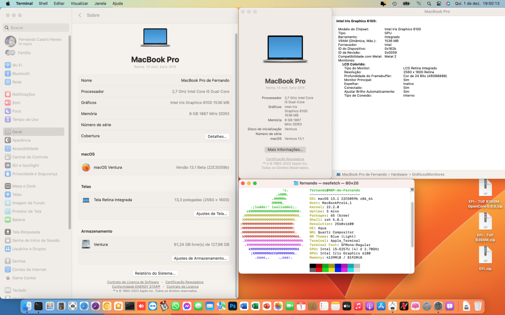The height and width of the screenshot is (315, 505).
Task: Go back using the Sobre chevron
Action: (80, 15)
